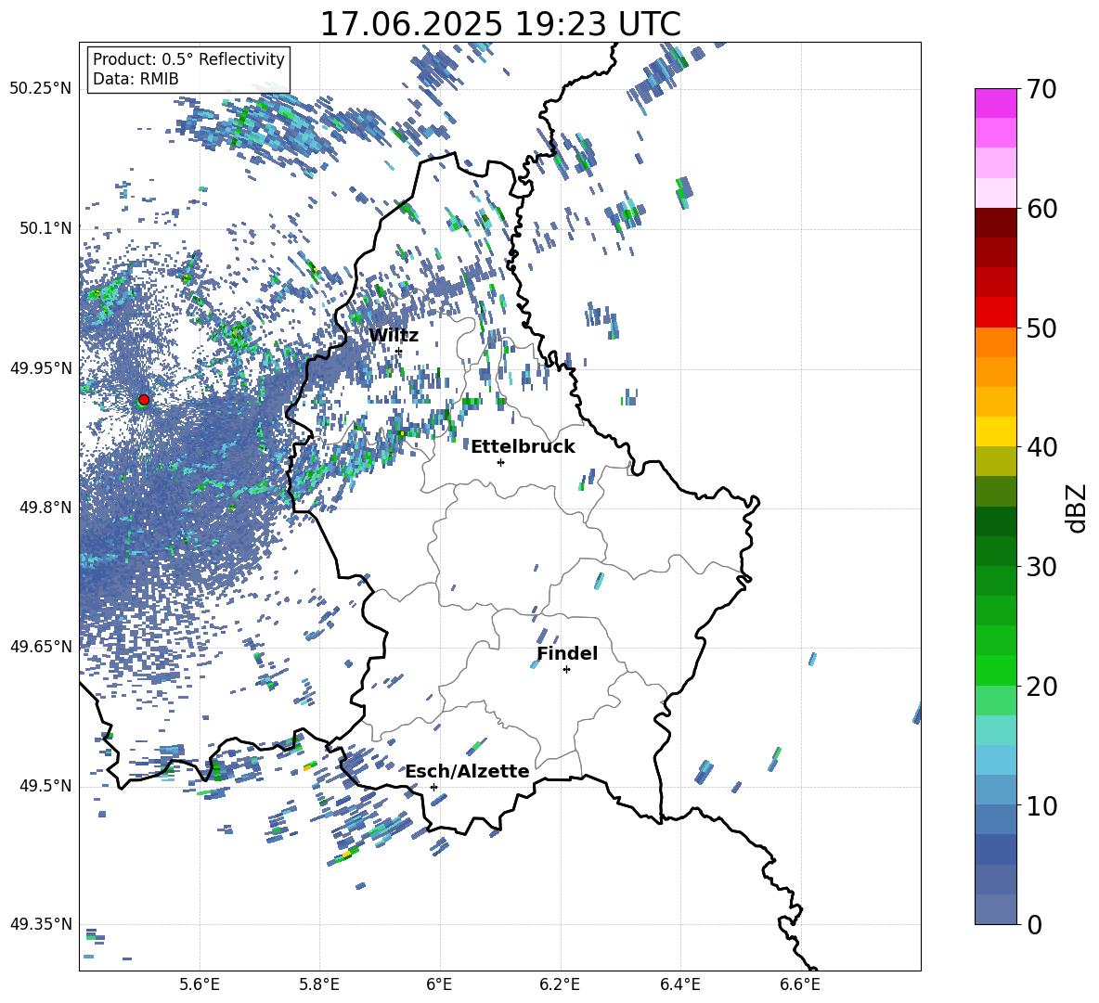Viewport: 1099px width, 1003px height.
Task: Click the Wiltz station cross marker
Action: [399, 351]
